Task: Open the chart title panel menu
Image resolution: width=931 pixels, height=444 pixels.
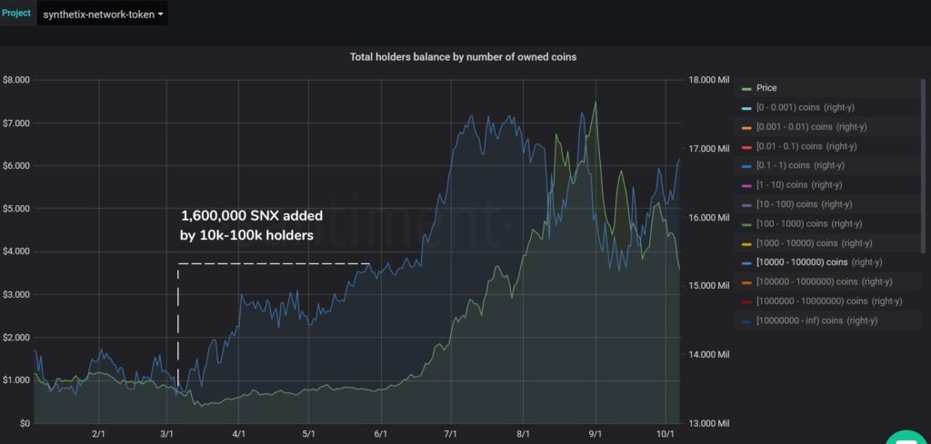Action: [x=463, y=57]
